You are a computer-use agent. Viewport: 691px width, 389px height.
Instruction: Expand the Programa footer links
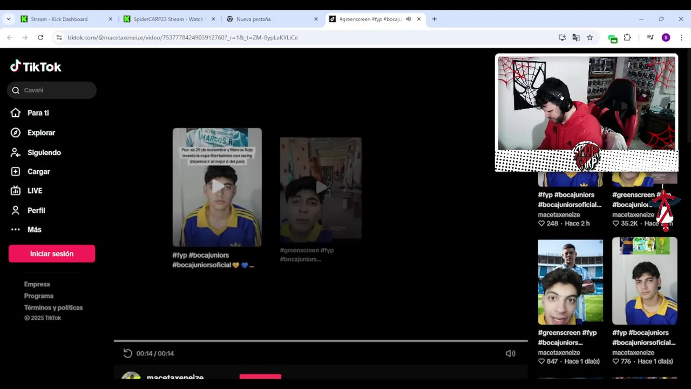pyautogui.click(x=38, y=296)
